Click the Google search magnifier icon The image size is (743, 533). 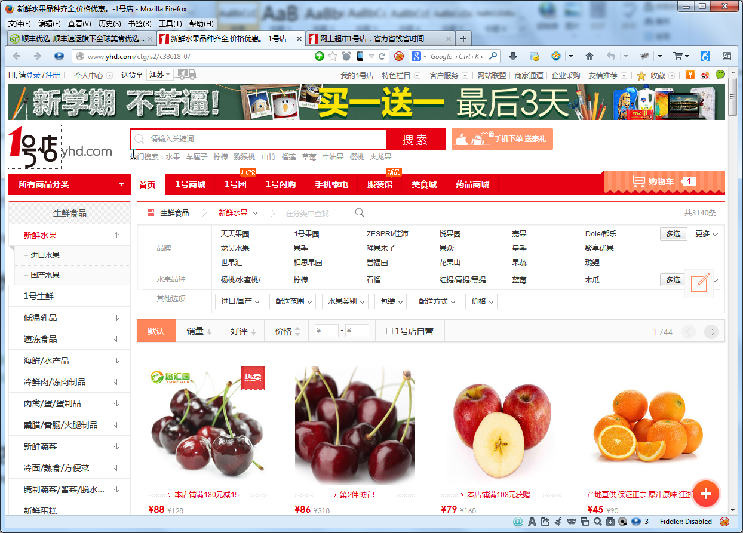tap(493, 56)
